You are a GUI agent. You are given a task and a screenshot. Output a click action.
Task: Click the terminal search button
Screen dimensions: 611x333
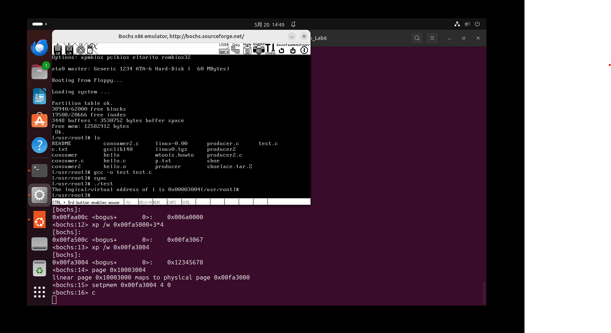pos(417,38)
